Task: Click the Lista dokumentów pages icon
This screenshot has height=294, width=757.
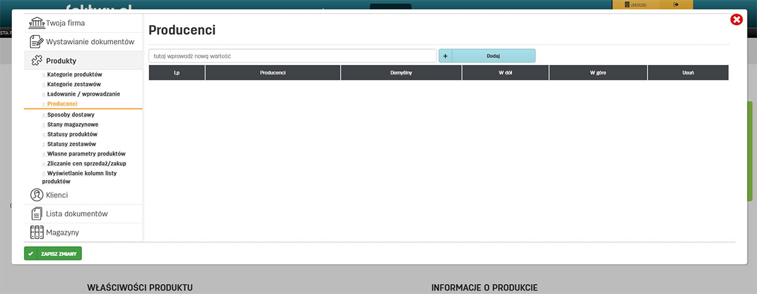Action: click(37, 214)
